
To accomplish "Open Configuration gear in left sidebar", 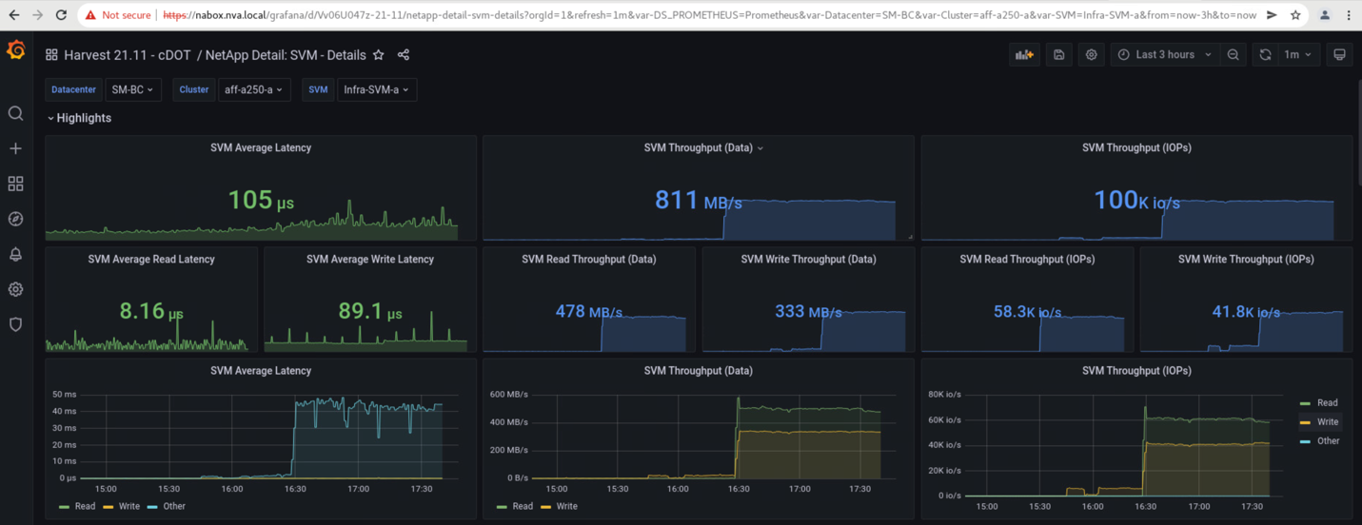I will 15,289.
